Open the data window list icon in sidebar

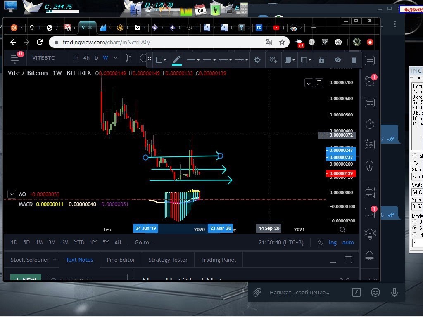click(369, 102)
